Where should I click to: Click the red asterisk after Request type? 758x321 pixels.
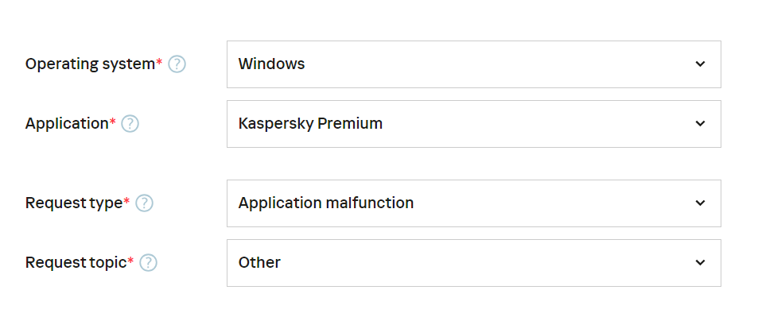click(127, 201)
